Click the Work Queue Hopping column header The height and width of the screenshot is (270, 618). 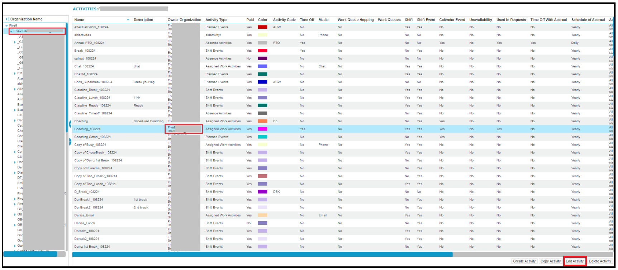[x=356, y=20]
